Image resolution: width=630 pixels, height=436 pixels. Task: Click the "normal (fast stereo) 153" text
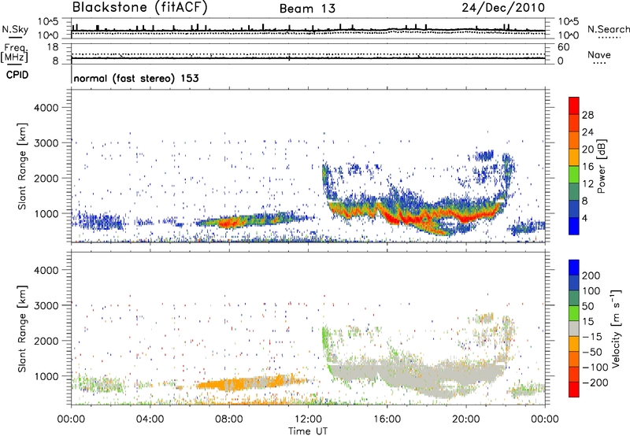[x=136, y=78]
